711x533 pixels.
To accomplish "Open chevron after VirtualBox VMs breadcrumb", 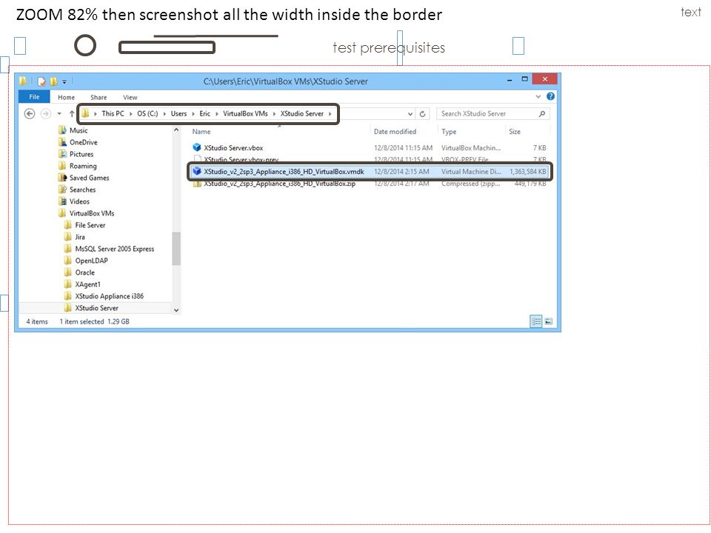I will point(274,114).
